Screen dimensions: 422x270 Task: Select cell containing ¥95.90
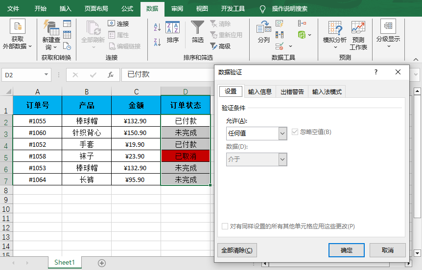point(136,180)
